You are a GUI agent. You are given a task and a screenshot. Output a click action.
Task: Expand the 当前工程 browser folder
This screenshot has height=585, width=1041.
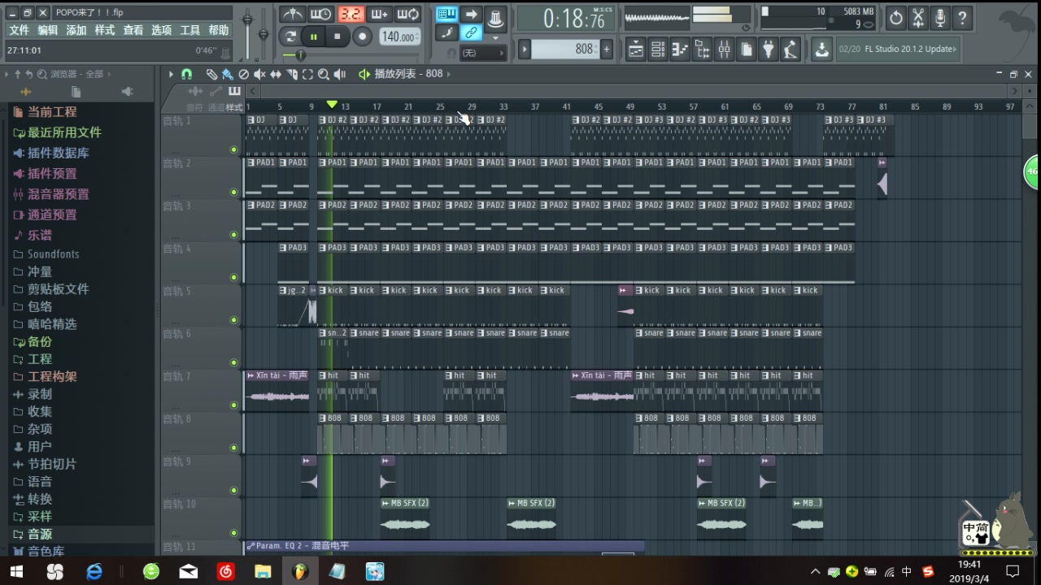pyautogui.click(x=53, y=112)
